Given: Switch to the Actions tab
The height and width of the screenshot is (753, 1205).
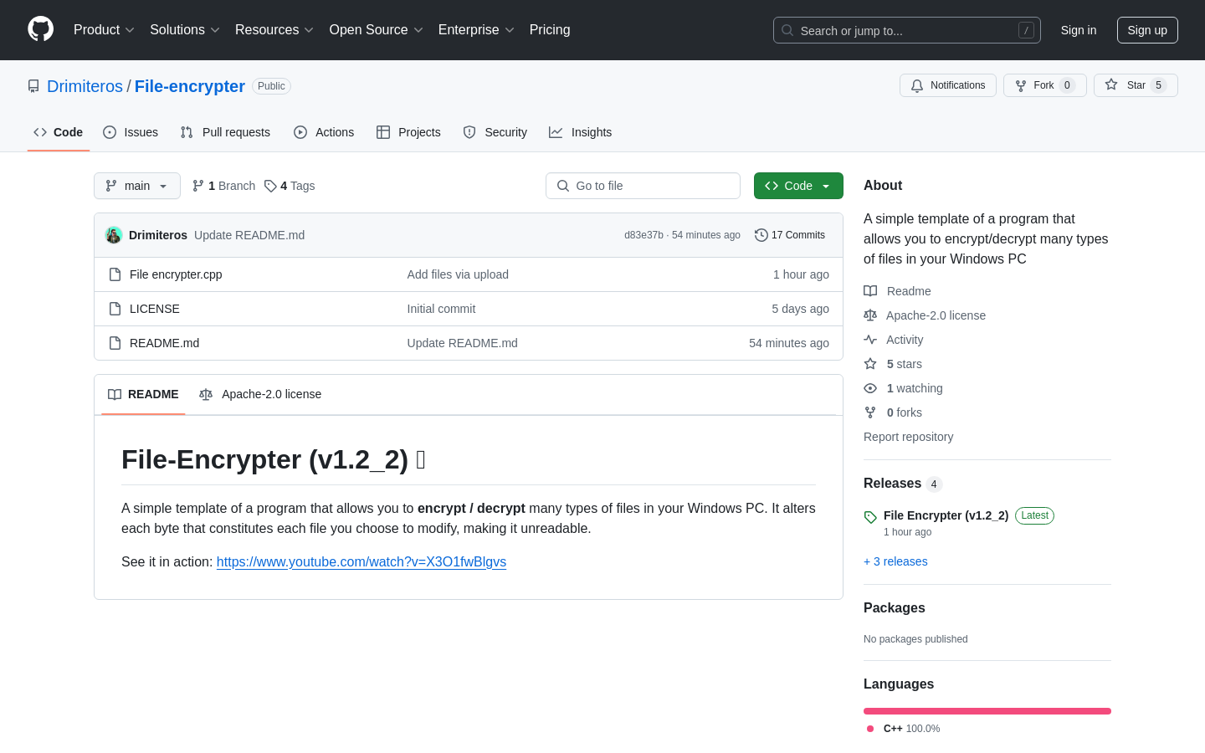Looking at the screenshot, I should pos(324,132).
